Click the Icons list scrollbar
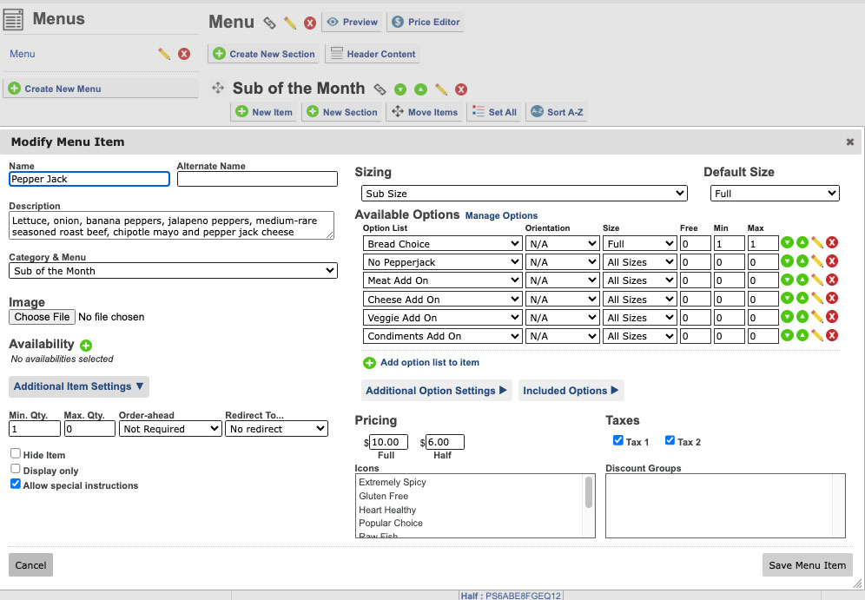 (x=589, y=492)
